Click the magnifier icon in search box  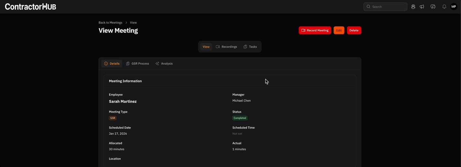click(x=368, y=6)
